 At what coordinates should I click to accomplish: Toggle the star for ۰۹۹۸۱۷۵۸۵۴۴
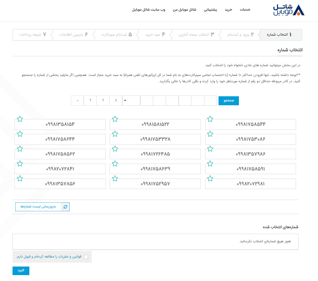click(210, 119)
